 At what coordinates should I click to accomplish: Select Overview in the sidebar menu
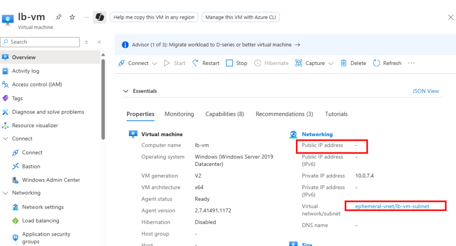[50, 57]
